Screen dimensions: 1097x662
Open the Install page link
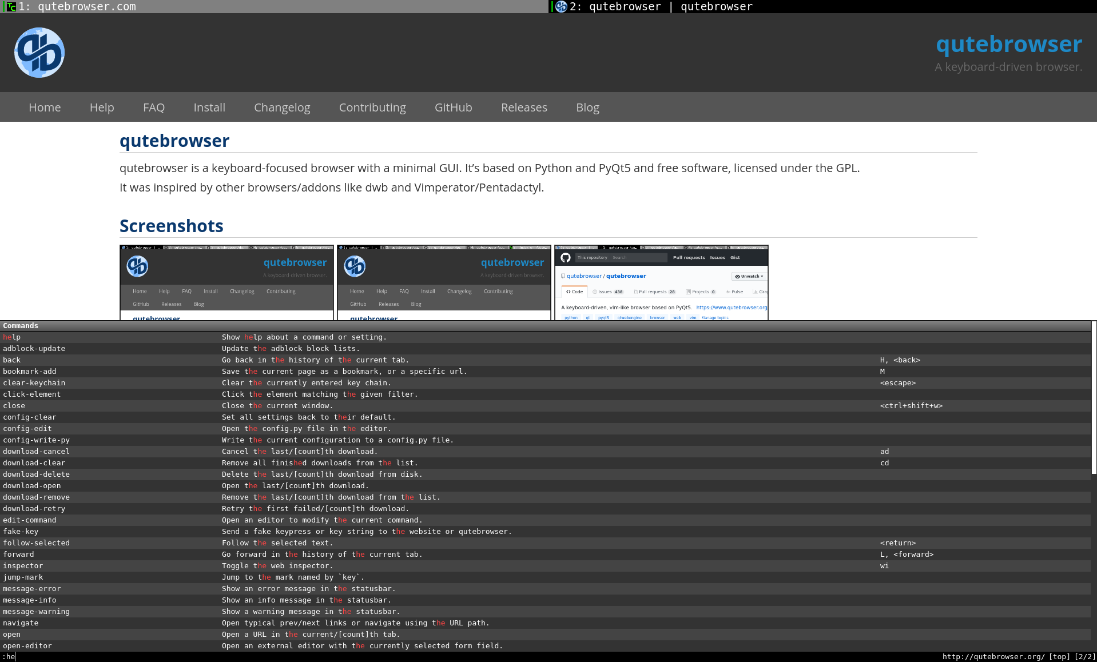pos(209,107)
